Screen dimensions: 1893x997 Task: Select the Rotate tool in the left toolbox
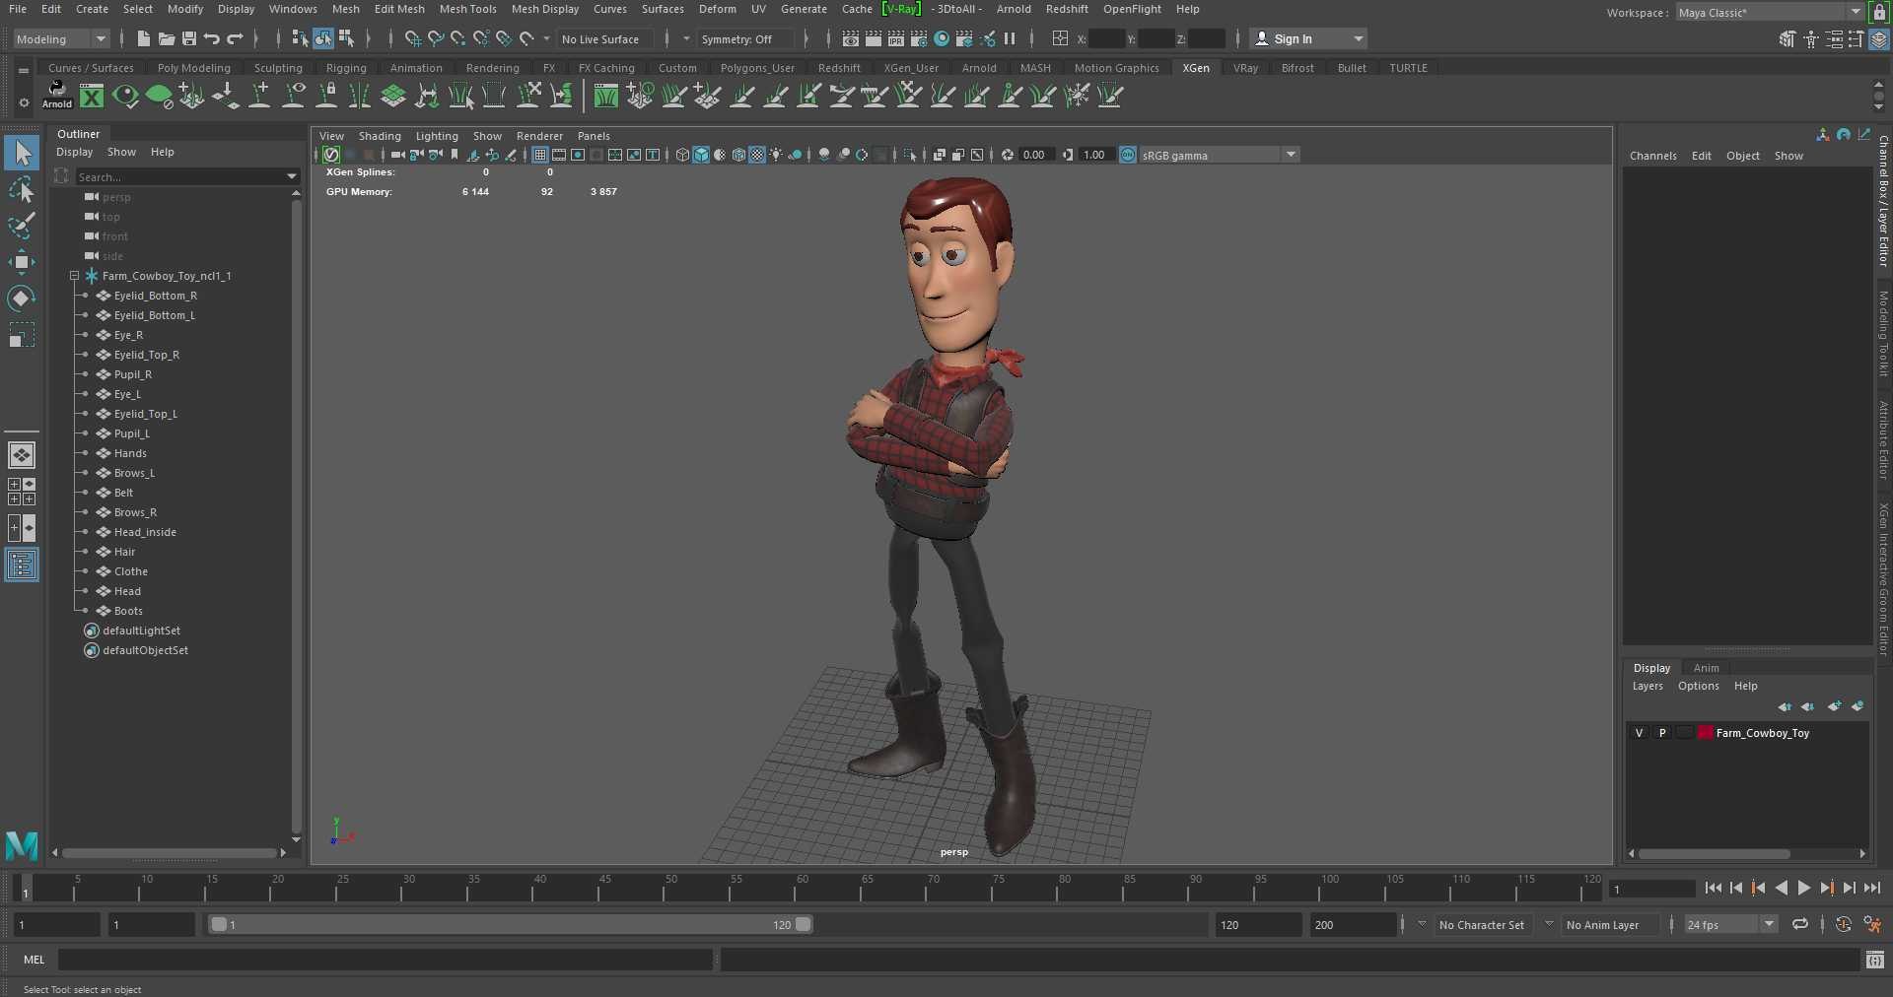click(x=21, y=298)
